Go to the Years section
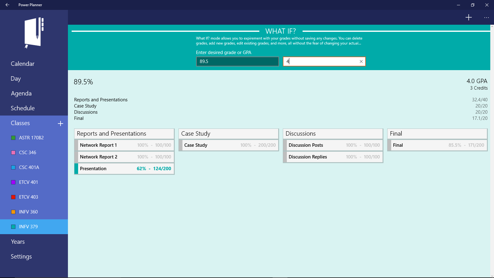 [x=17, y=242]
